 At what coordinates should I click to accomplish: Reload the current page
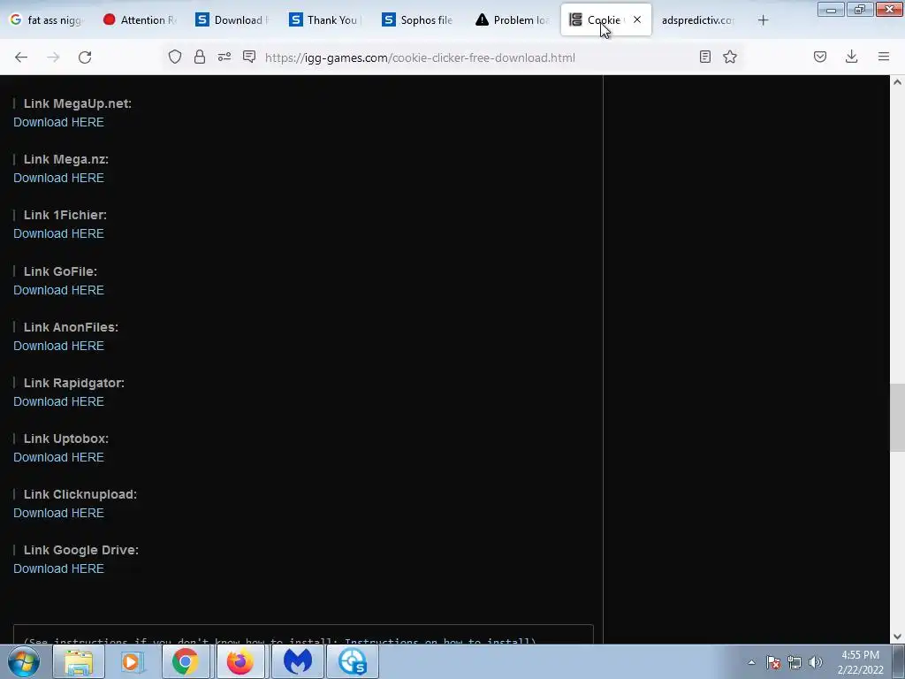[85, 57]
